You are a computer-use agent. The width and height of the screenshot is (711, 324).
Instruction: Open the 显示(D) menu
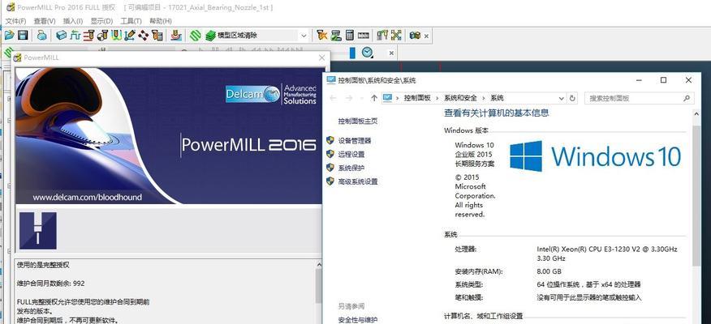101,21
